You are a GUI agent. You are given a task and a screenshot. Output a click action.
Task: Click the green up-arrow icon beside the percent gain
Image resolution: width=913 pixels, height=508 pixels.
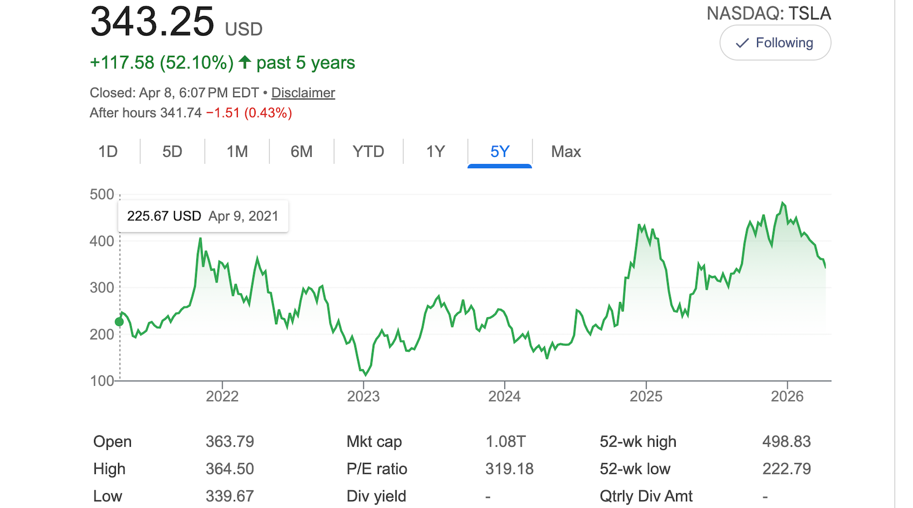[x=245, y=62]
